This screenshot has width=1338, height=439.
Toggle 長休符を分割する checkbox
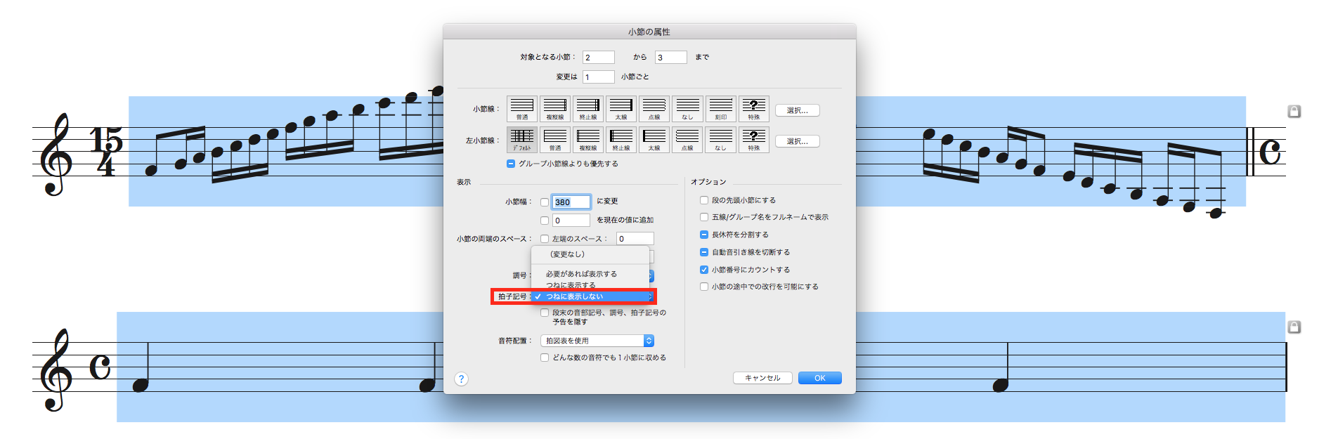click(704, 235)
